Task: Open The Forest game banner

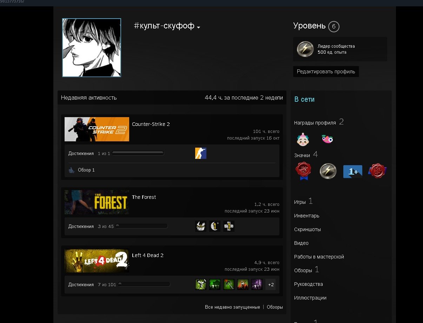Action: (x=97, y=202)
